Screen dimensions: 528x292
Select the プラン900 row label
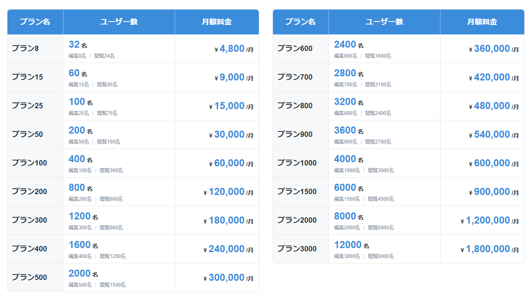pyautogui.click(x=295, y=134)
